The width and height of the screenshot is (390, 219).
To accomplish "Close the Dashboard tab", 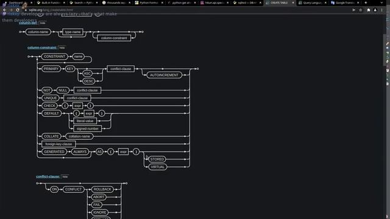I will (31, 2).
